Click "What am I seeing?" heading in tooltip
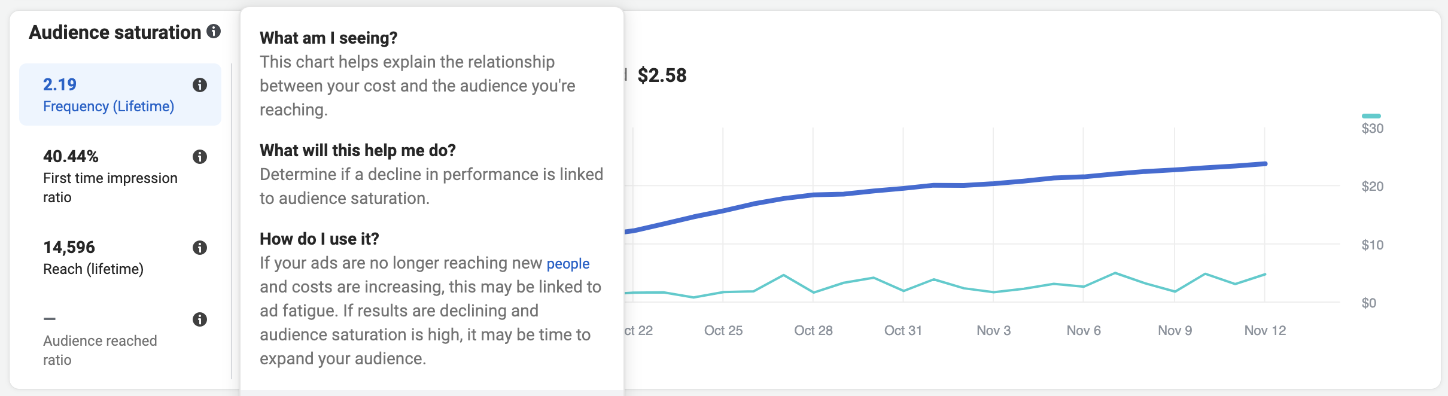 [328, 38]
